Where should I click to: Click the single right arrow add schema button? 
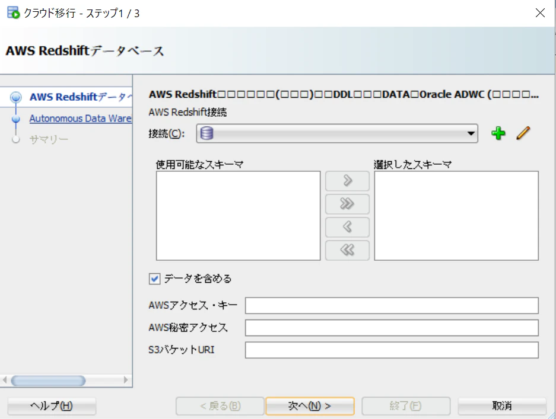(347, 181)
